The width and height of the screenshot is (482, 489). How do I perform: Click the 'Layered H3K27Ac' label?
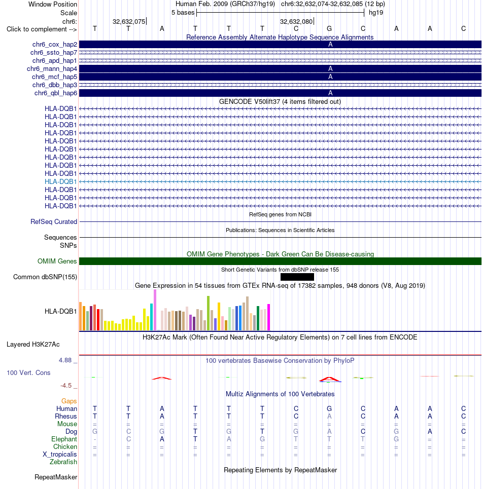[x=33, y=344]
